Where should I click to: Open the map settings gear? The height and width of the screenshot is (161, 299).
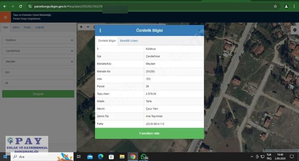pos(295,30)
